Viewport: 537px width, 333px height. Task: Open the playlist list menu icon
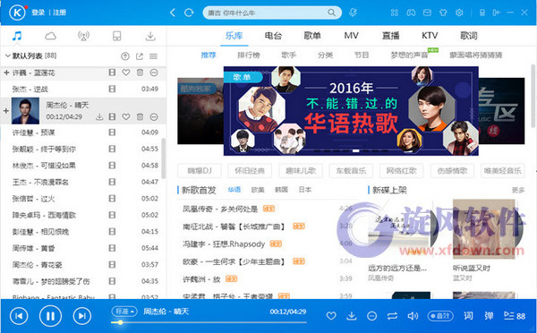coord(153,56)
